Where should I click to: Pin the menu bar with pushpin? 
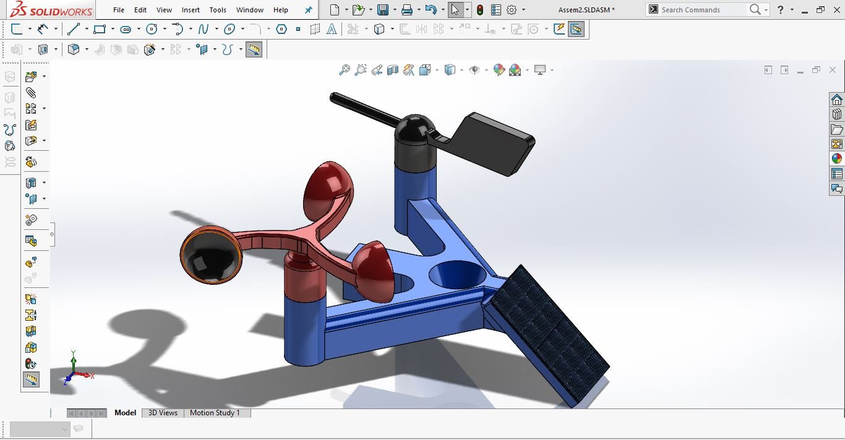click(x=309, y=10)
